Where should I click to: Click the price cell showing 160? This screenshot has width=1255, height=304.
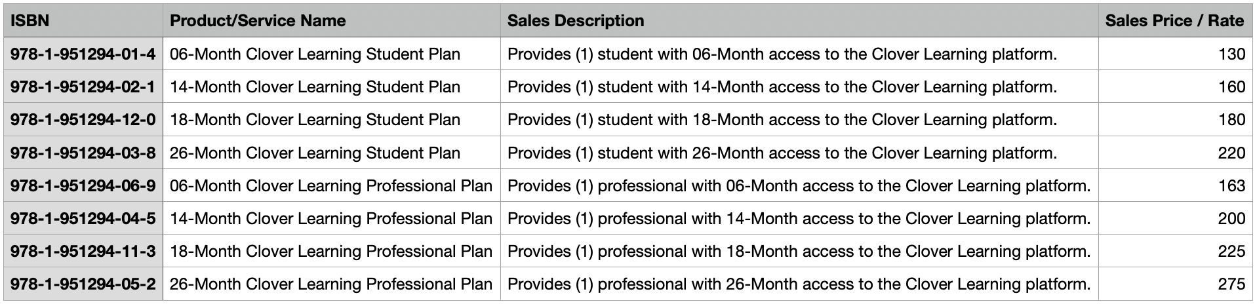pyautogui.click(x=1175, y=86)
